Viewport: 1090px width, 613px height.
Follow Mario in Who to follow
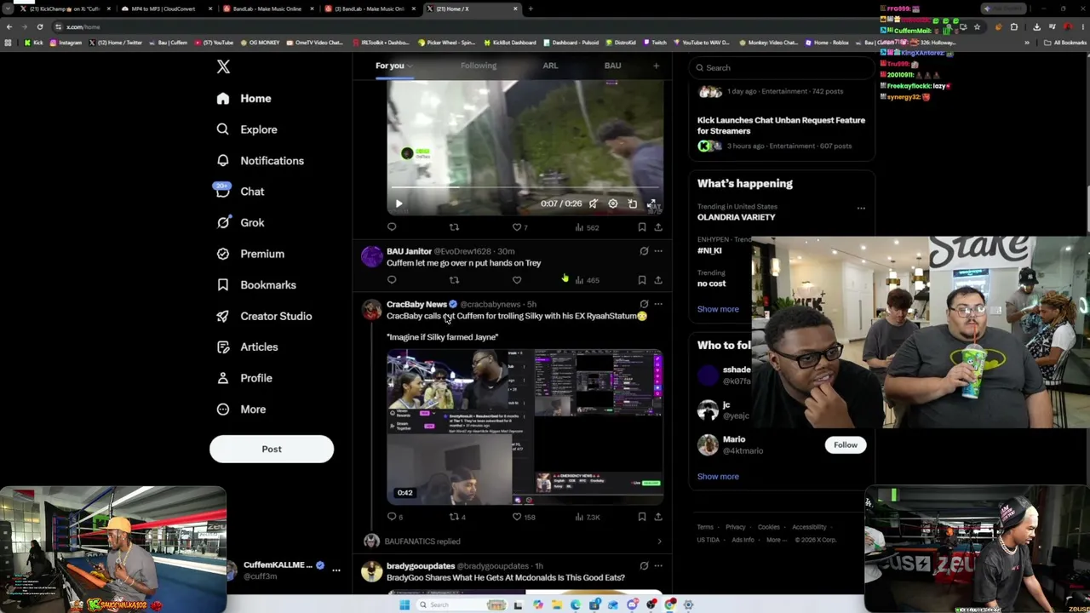pyautogui.click(x=846, y=445)
